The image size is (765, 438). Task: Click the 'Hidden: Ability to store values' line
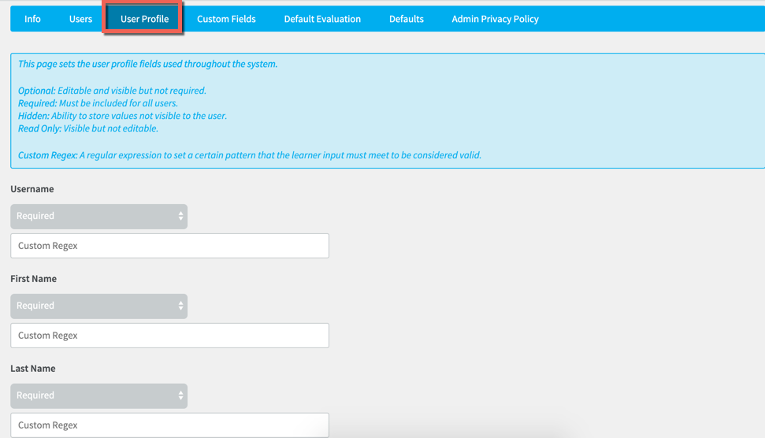point(122,116)
